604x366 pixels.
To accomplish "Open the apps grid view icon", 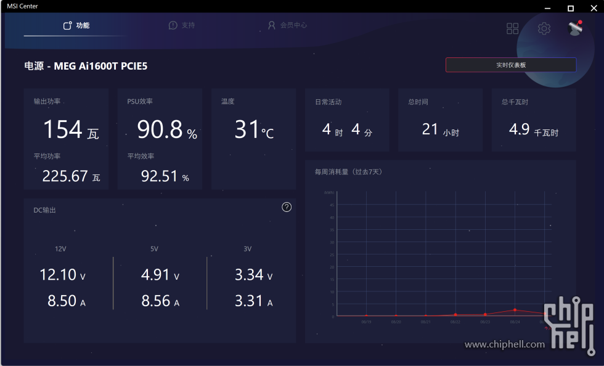I will (512, 28).
